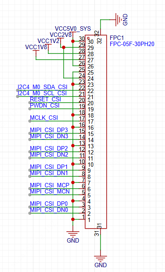Click the junction dot at pin 1 wire
Viewport: 165px width, 272px height.
click(73, 219)
